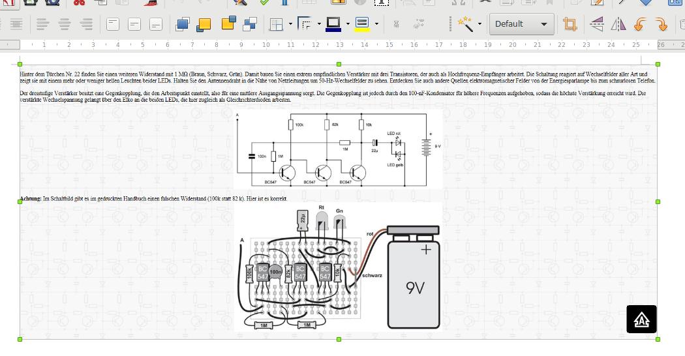Click the To Background overlapping squares icon
685x356 pixels.
pos(250,24)
